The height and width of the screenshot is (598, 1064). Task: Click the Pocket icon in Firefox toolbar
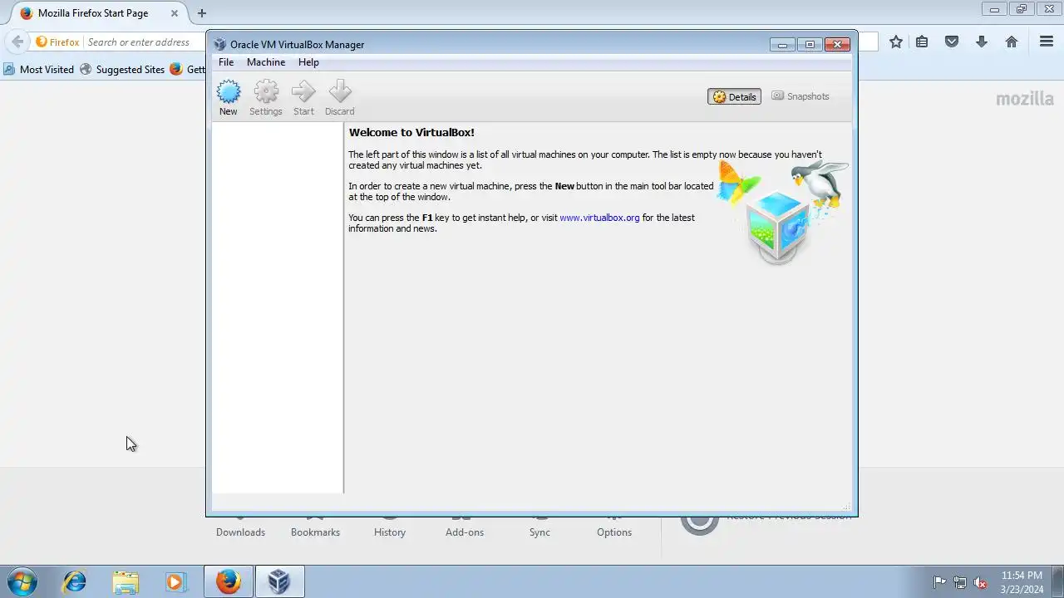[952, 42]
